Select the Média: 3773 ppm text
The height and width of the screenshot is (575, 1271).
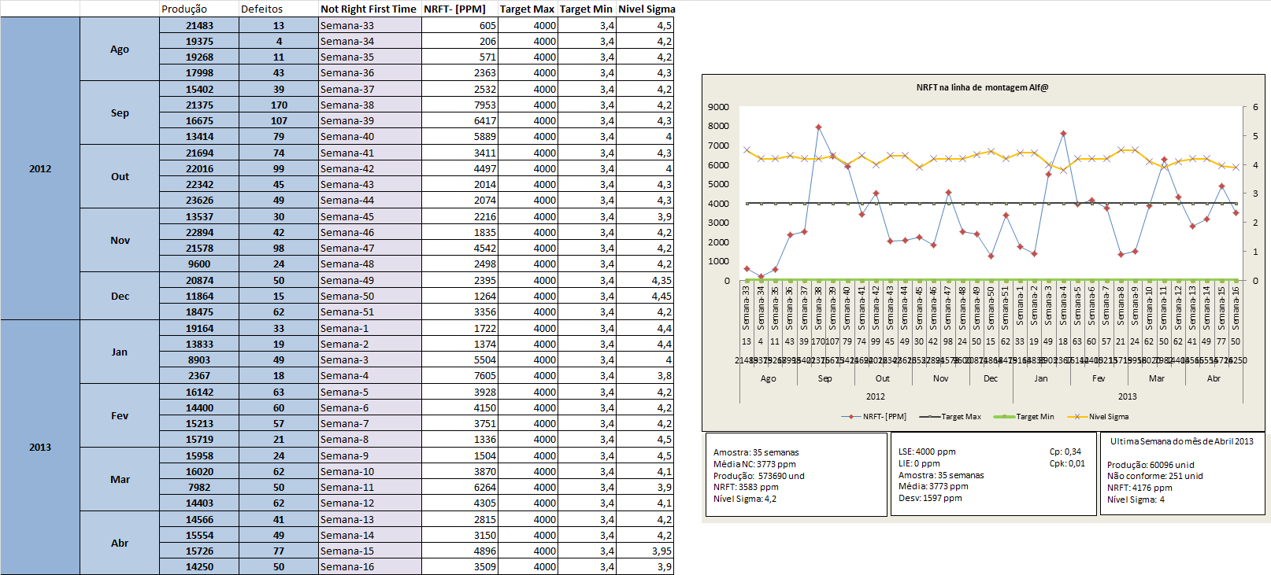[x=933, y=486]
